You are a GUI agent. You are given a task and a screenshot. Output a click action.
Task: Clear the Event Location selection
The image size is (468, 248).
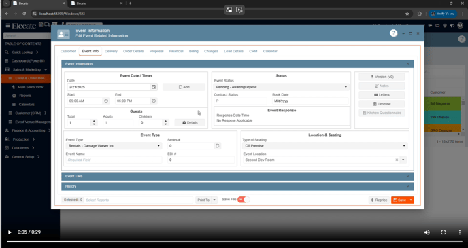(397, 160)
